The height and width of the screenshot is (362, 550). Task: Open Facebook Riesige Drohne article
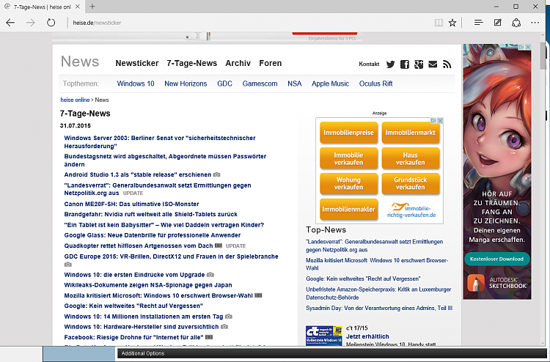(133, 337)
